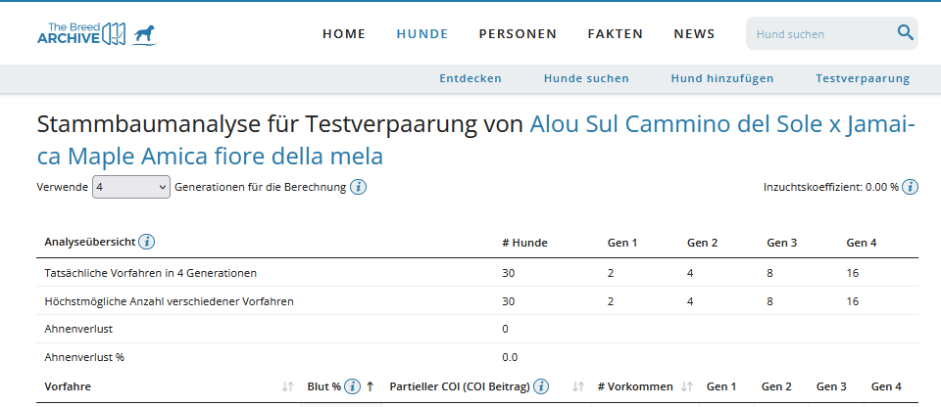Click The Breed Archive logo
The image size is (941, 407).
tap(96, 33)
